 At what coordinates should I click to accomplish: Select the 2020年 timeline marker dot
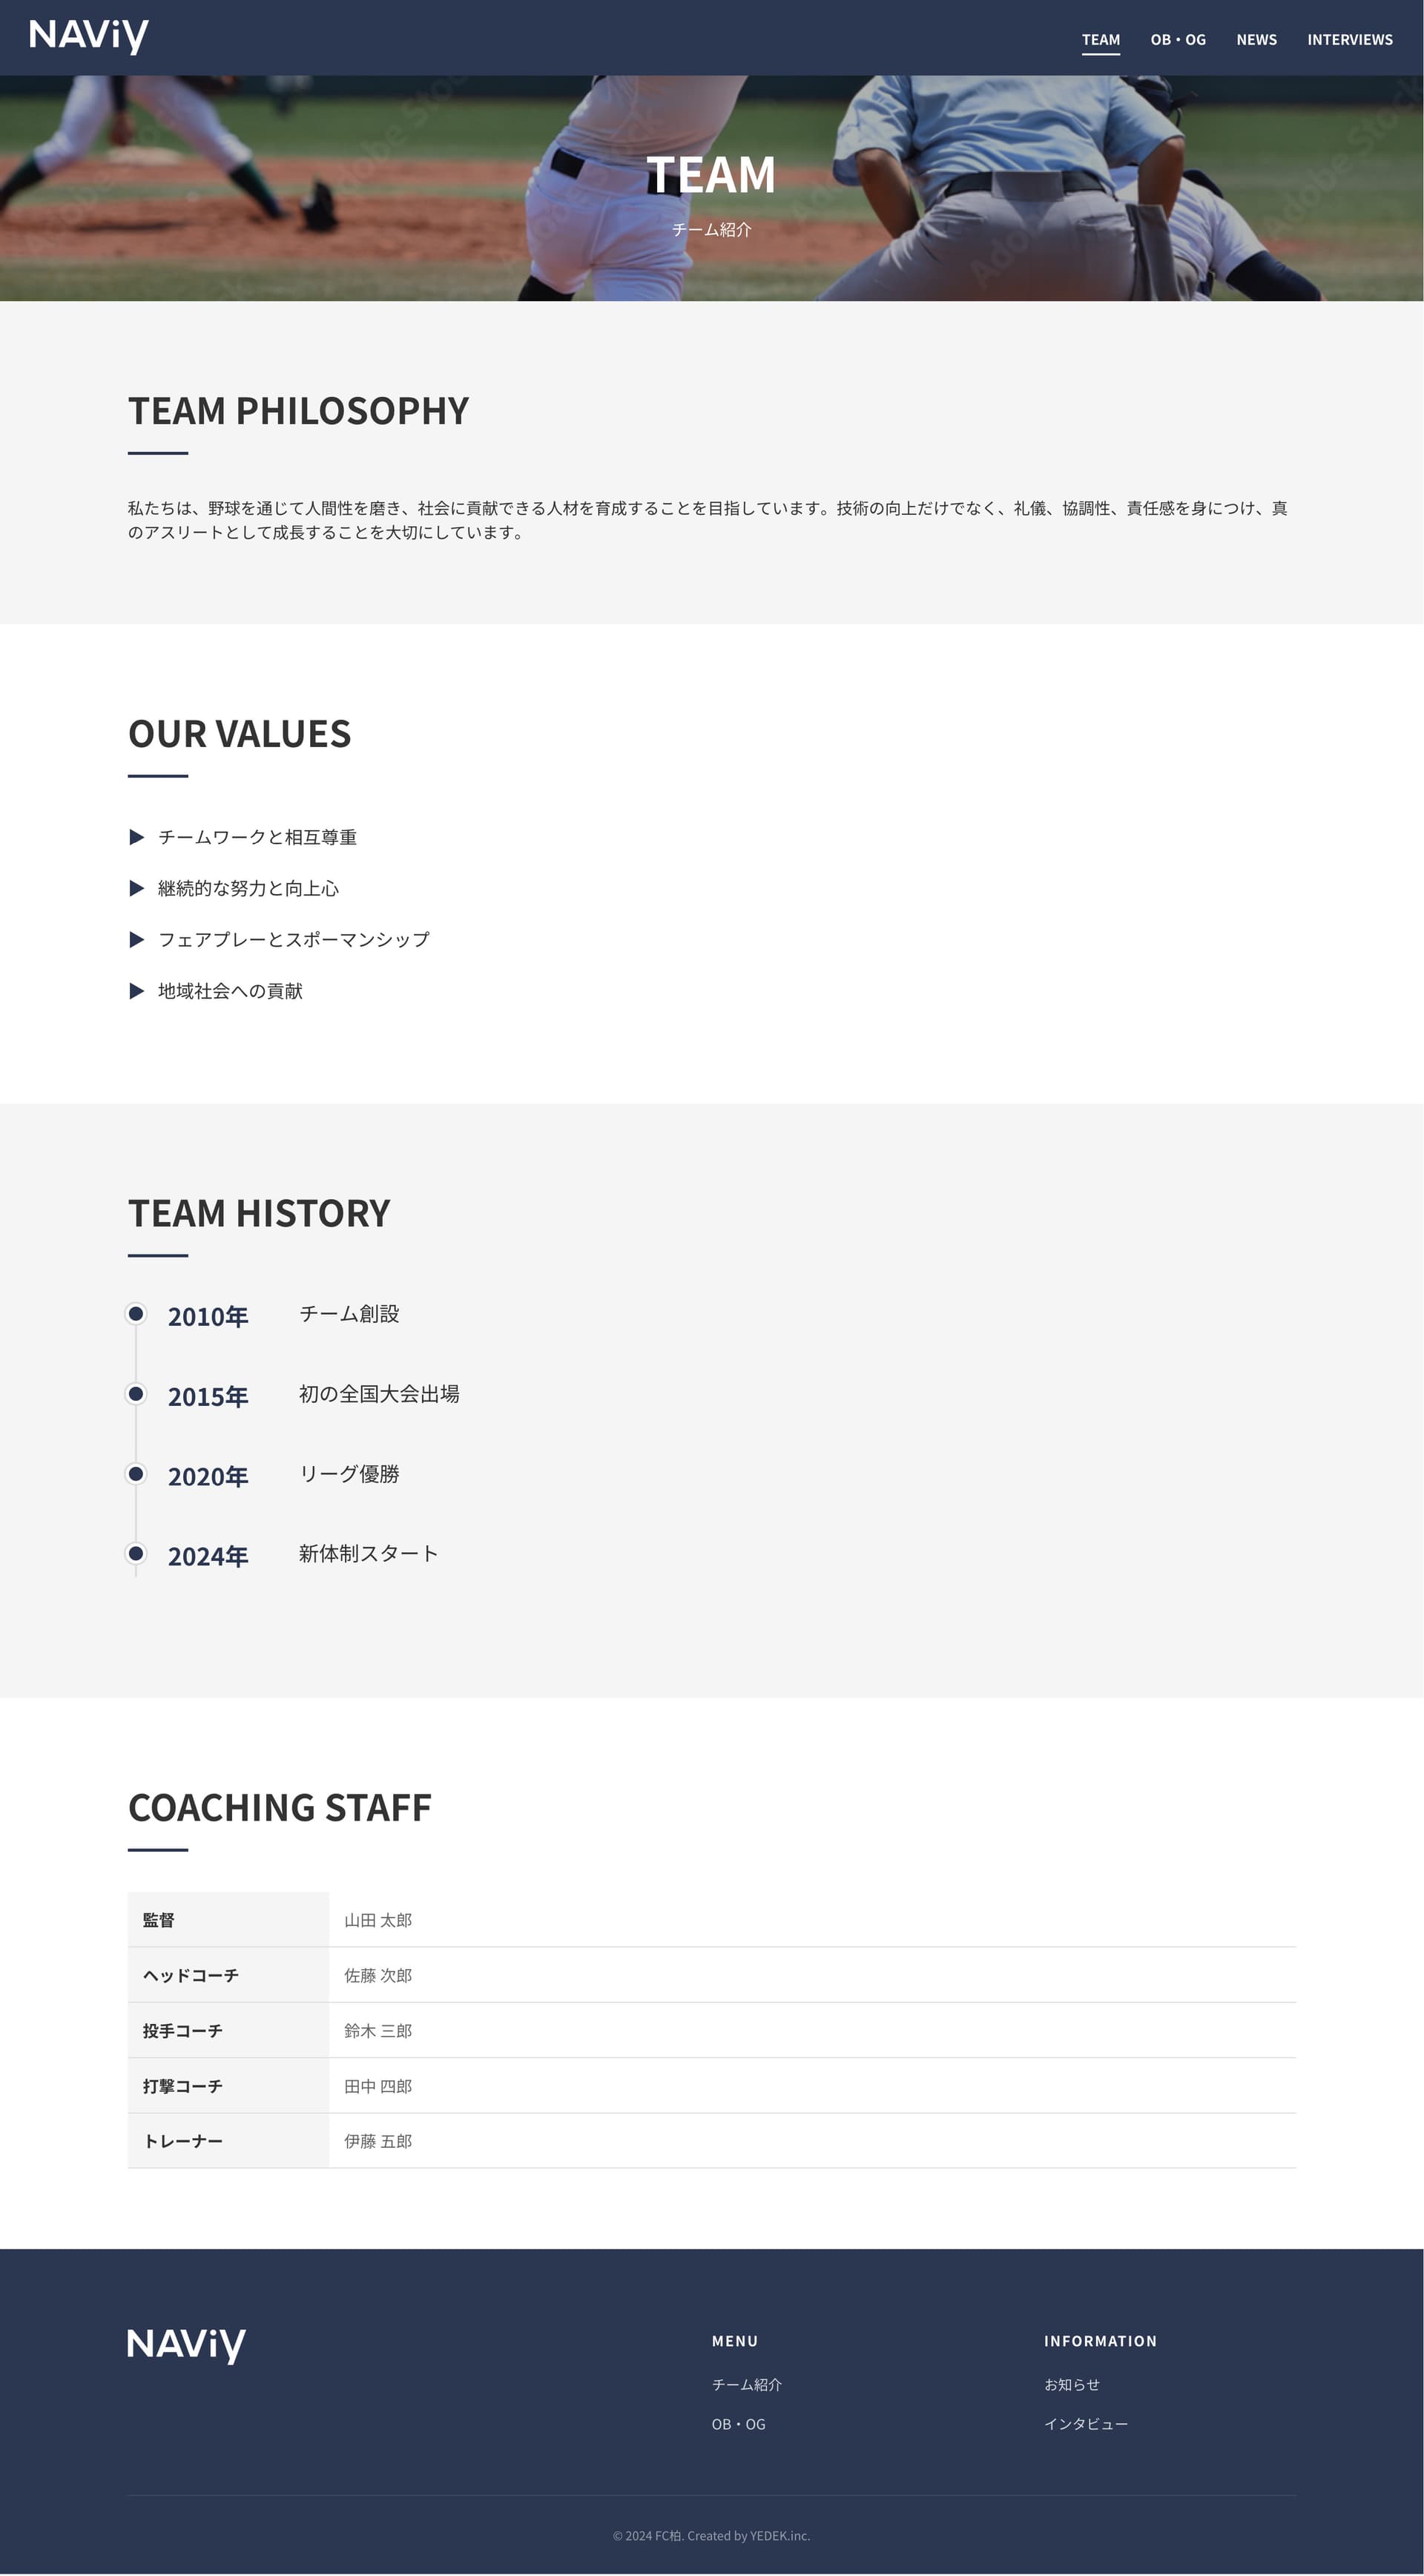tap(136, 1473)
